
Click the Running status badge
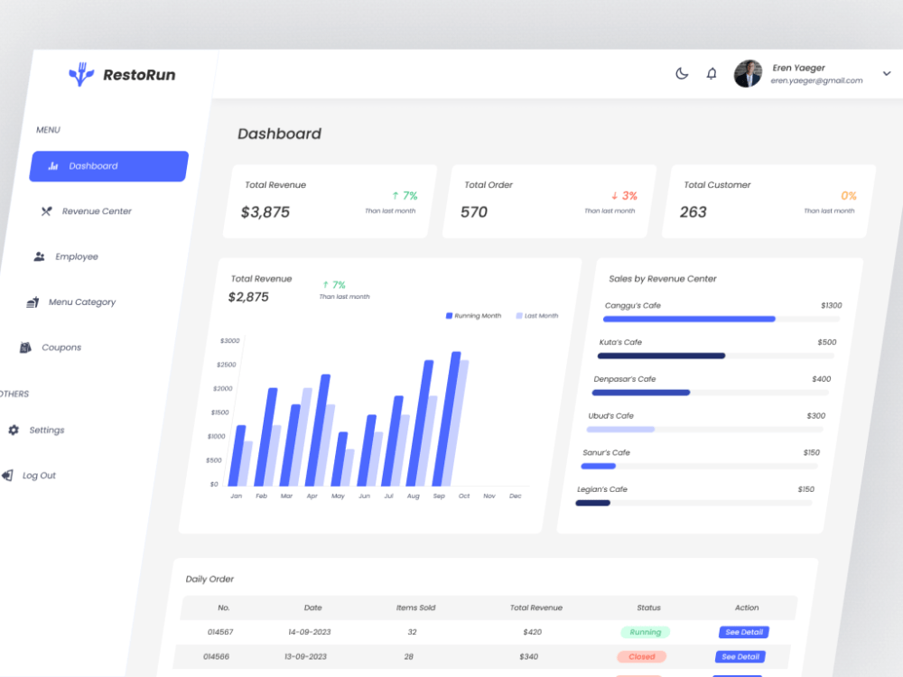click(646, 632)
